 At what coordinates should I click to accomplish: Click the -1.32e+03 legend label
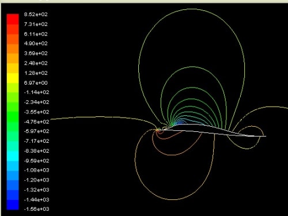coord(36,190)
